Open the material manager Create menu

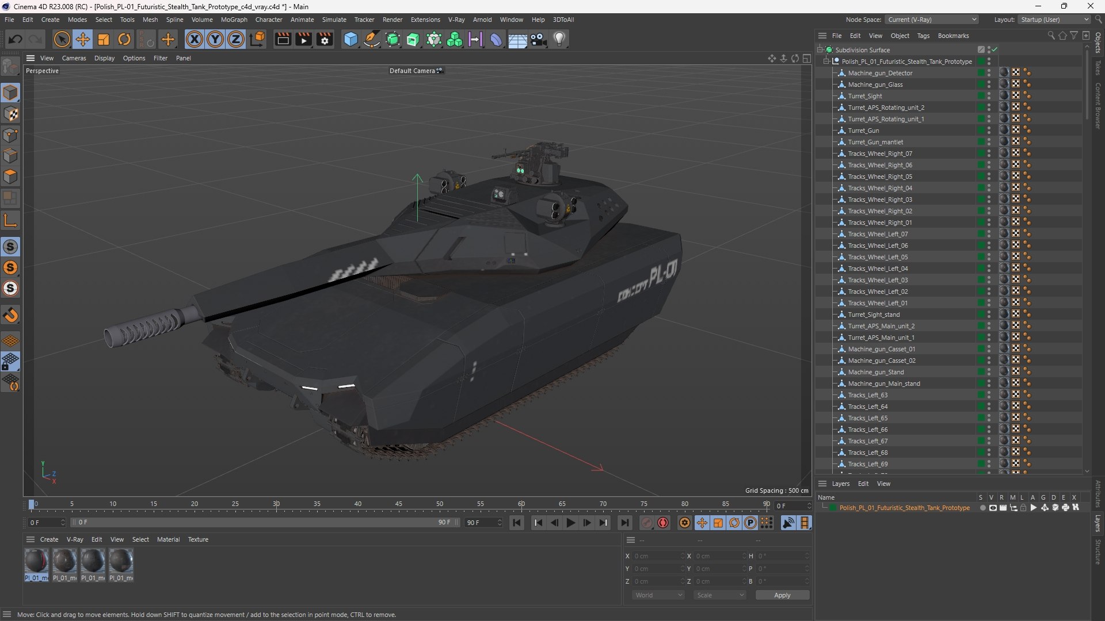[49, 539]
